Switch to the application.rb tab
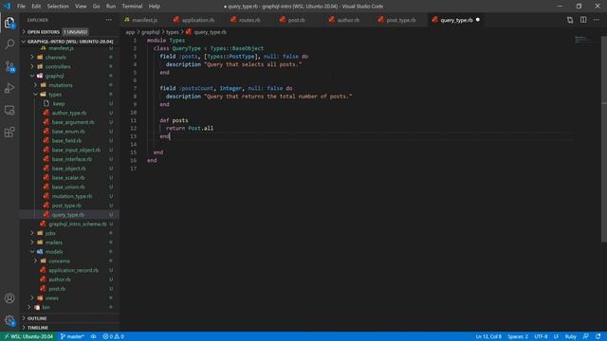 click(198, 20)
